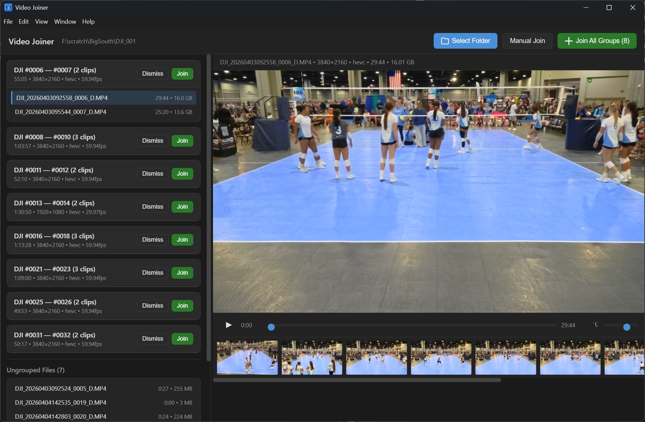Click the Manual Join button
This screenshot has height=422, width=645.
[x=527, y=41]
